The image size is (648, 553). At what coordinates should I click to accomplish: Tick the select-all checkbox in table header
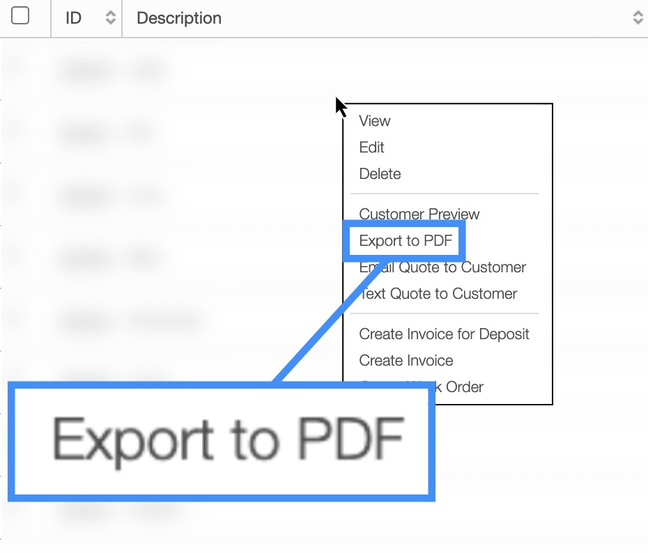(x=21, y=16)
